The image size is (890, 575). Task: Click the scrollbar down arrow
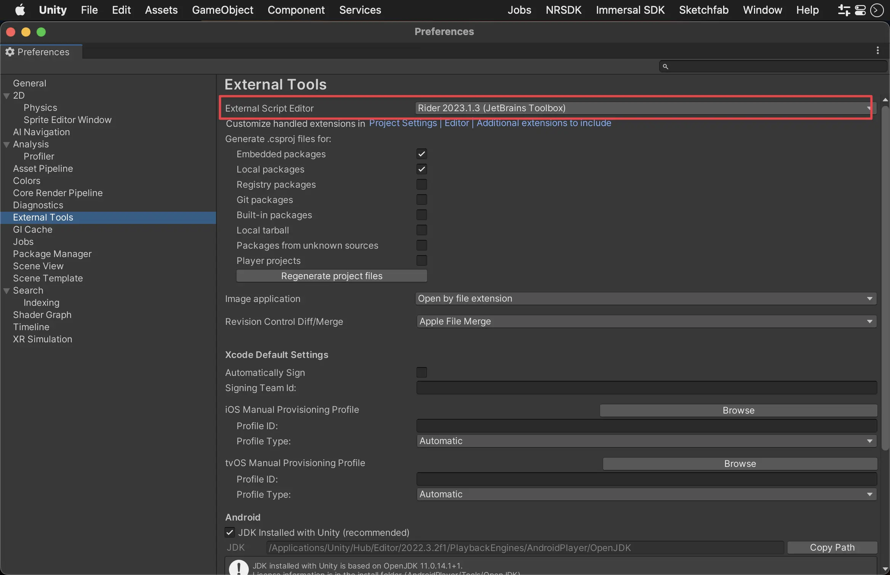(x=885, y=569)
